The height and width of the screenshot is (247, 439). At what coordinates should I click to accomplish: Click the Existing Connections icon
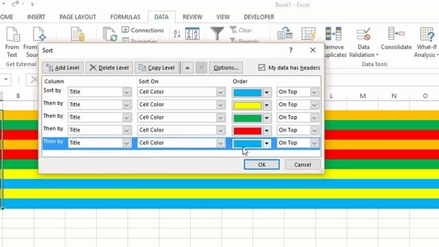78,34
